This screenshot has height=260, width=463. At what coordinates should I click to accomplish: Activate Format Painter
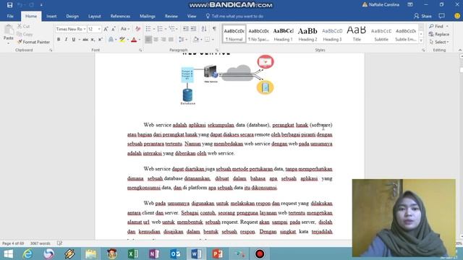(x=33, y=42)
